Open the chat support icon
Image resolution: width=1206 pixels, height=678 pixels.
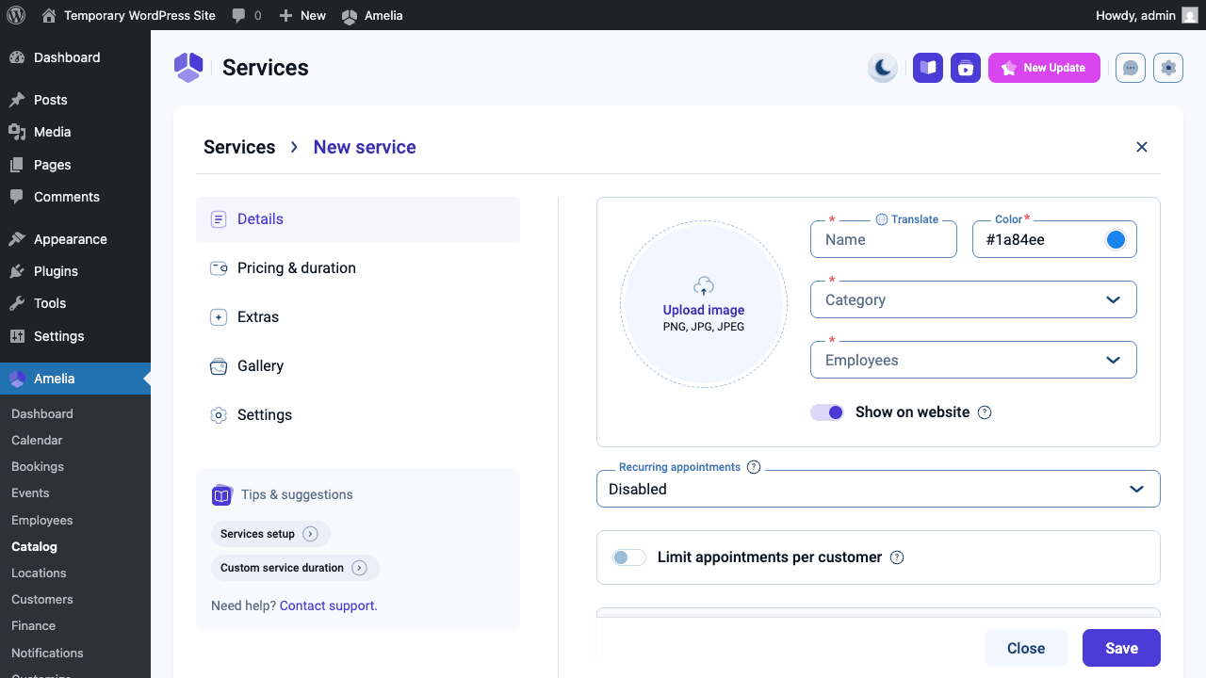1131,68
